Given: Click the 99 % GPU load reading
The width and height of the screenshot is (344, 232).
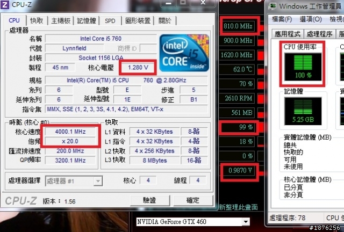Looking at the screenshot, I should tap(238, 127).
